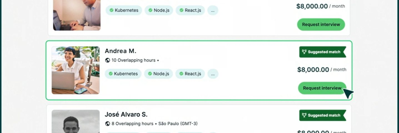Viewport: 399px width, 133px height.
Task: Click the name José Alvaro S.
Action: pyautogui.click(x=126, y=114)
